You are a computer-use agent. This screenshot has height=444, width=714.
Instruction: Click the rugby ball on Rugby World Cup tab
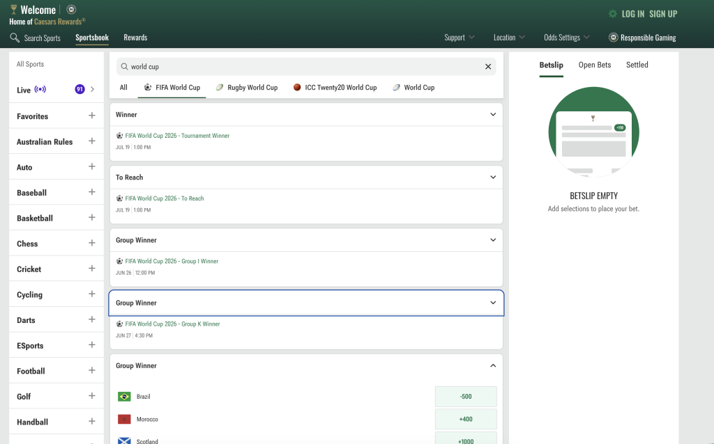pyautogui.click(x=220, y=87)
